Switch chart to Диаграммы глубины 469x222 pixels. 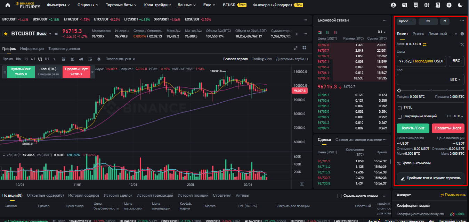(292, 59)
